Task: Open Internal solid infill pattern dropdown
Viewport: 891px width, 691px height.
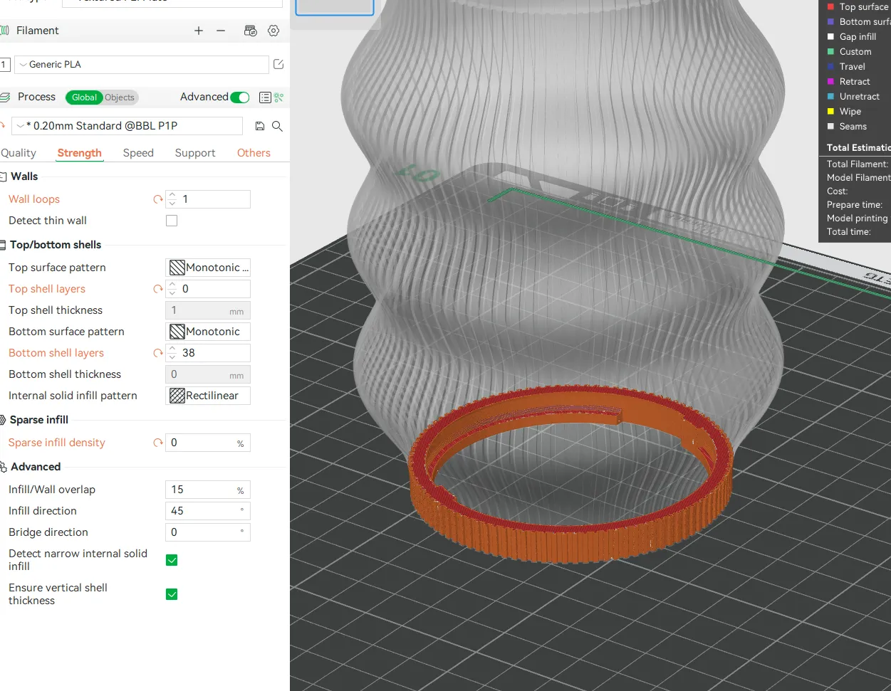Action: pyautogui.click(x=208, y=396)
